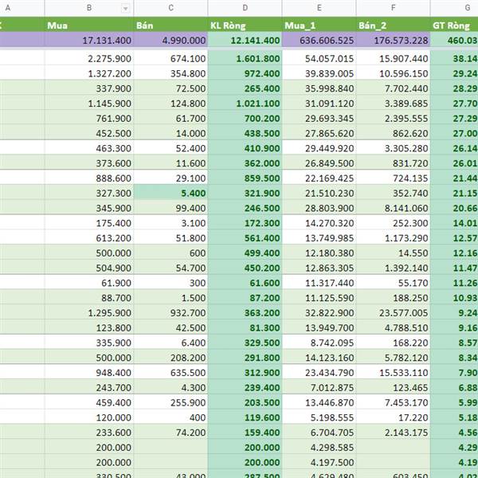Select cell with value 1.145.900
This screenshot has width=478, height=478.
[89, 103]
